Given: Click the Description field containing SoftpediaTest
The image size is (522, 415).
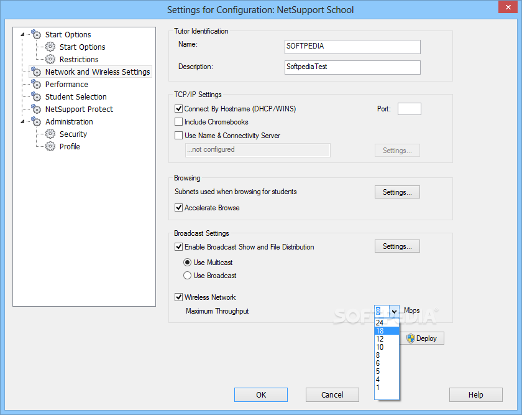Looking at the screenshot, I should tap(352, 67).
